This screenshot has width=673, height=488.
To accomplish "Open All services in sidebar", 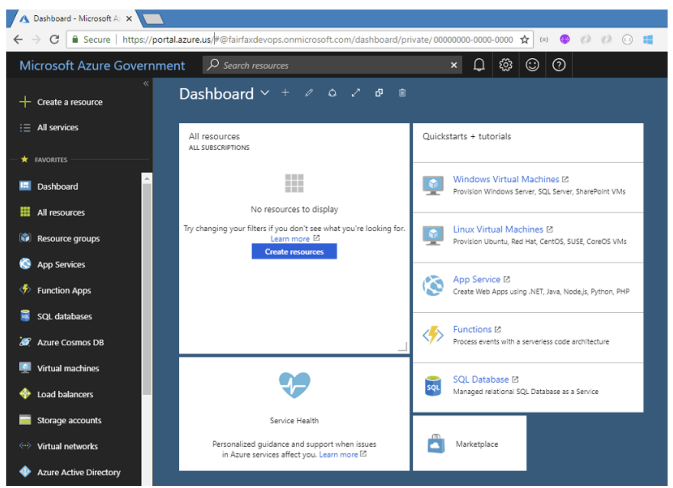I will coord(58,128).
